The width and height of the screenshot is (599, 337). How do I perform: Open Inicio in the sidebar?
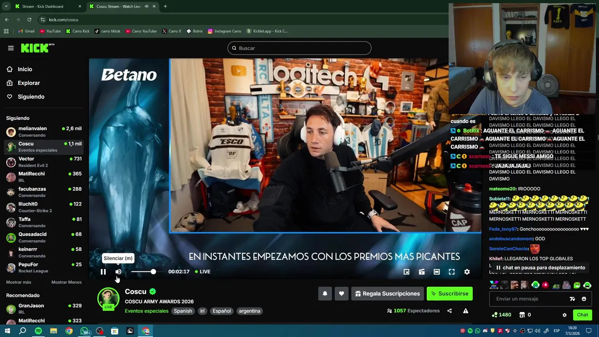[x=25, y=69]
